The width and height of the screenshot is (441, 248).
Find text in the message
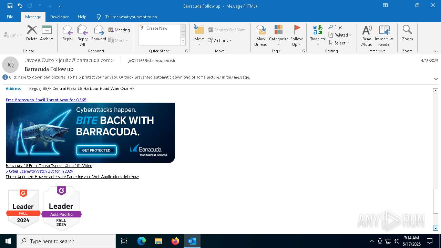click(x=336, y=27)
